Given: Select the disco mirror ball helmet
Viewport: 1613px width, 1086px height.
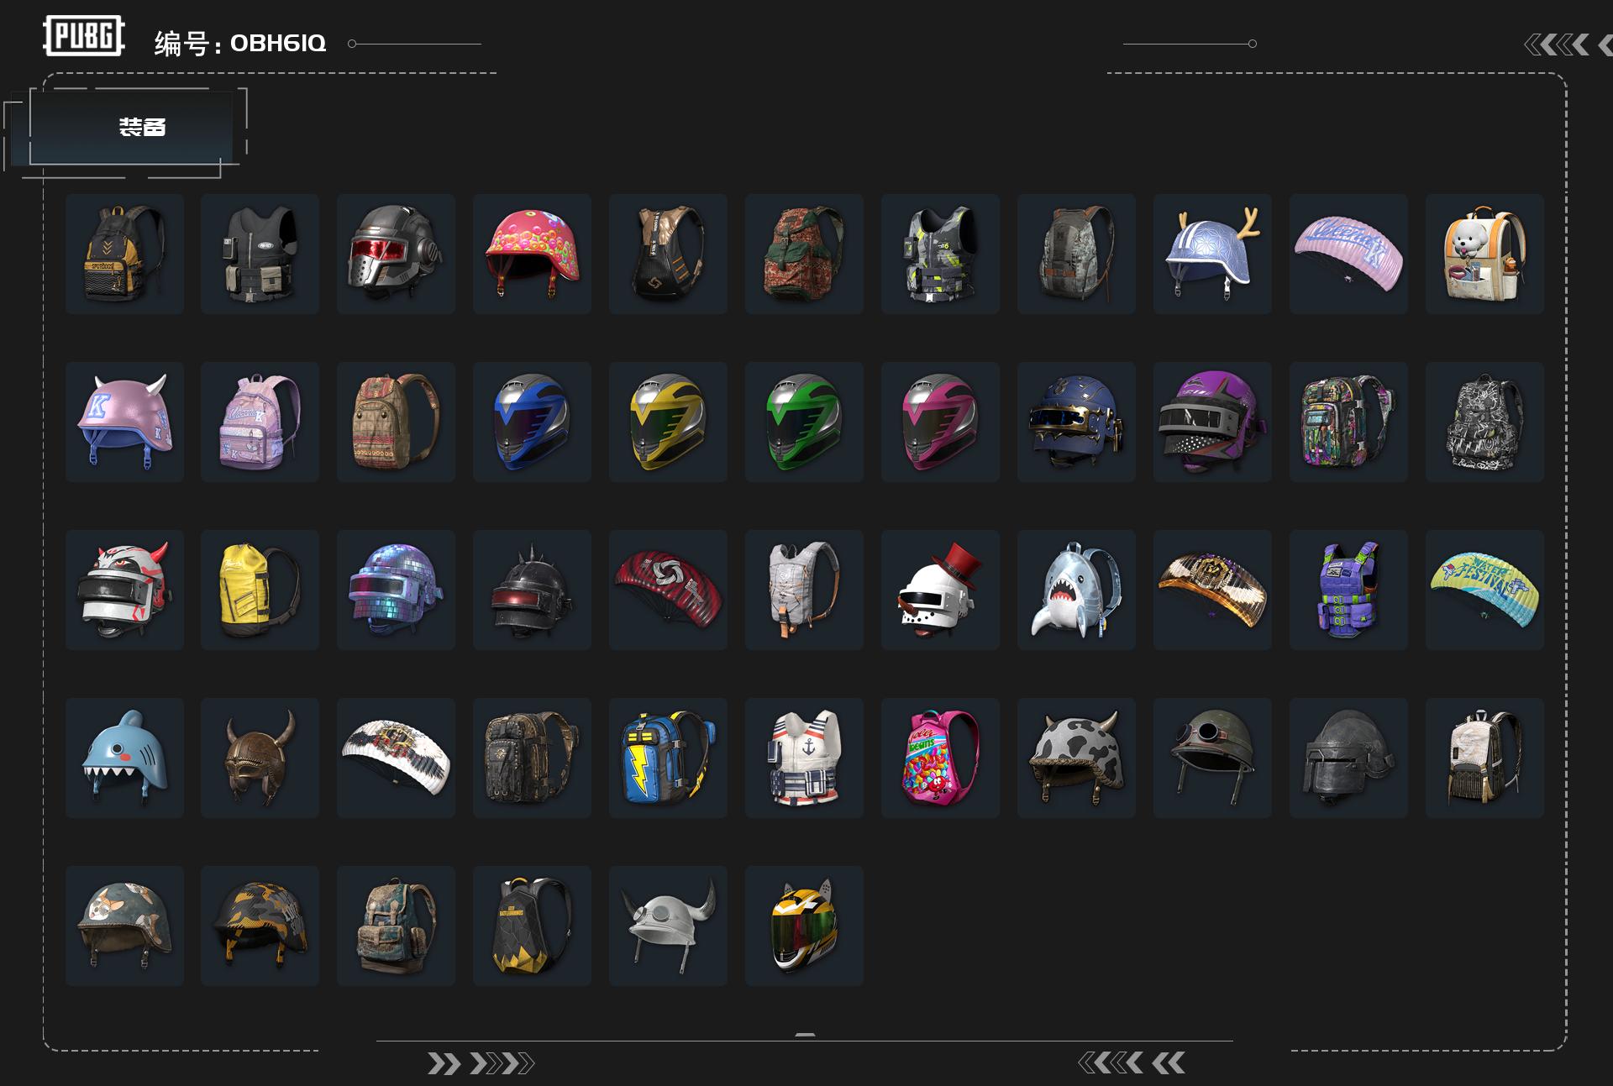Looking at the screenshot, I should point(396,590).
